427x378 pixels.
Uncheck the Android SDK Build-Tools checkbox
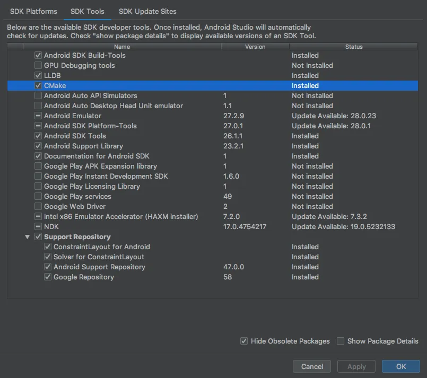(x=38, y=56)
